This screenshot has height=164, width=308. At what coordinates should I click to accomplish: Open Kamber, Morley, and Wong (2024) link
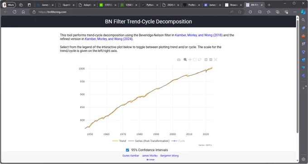[x=109, y=39]
